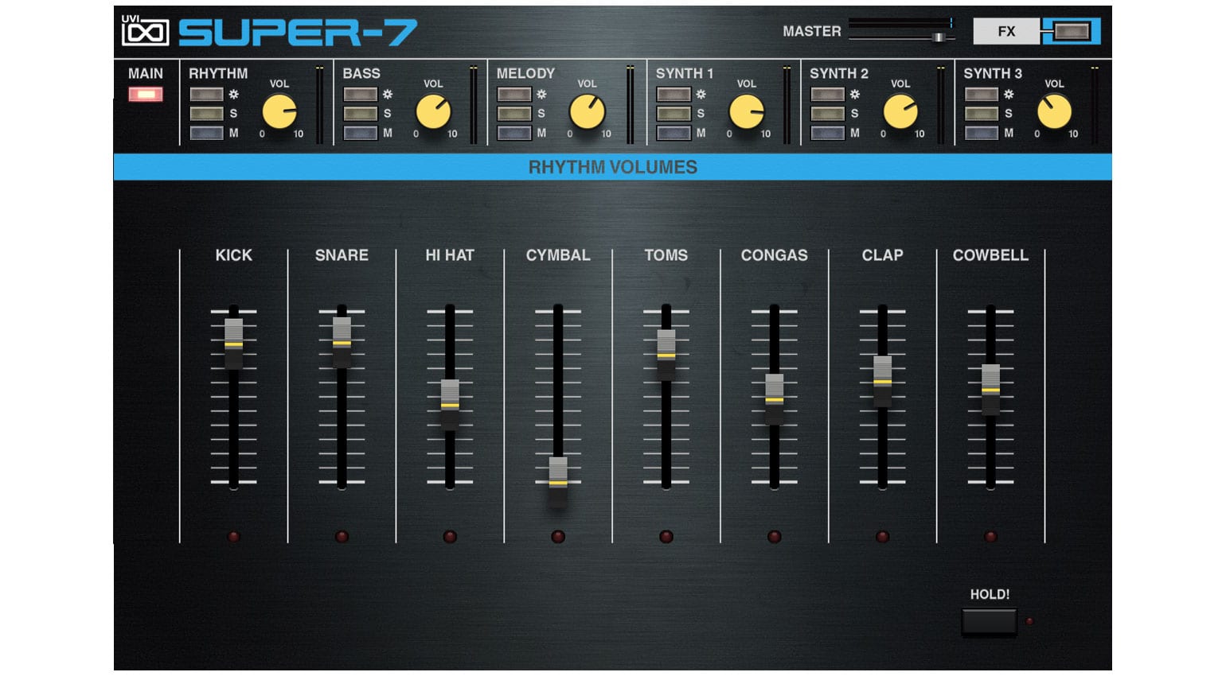Viewport: 1226px width, 676px height.
Task: Select the MAIN page button
Action: pos(146,95)
